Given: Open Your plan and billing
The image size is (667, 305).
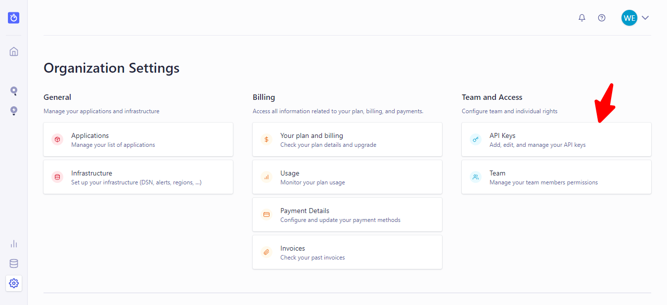Looking at the screenshot, I should [347, 139].
